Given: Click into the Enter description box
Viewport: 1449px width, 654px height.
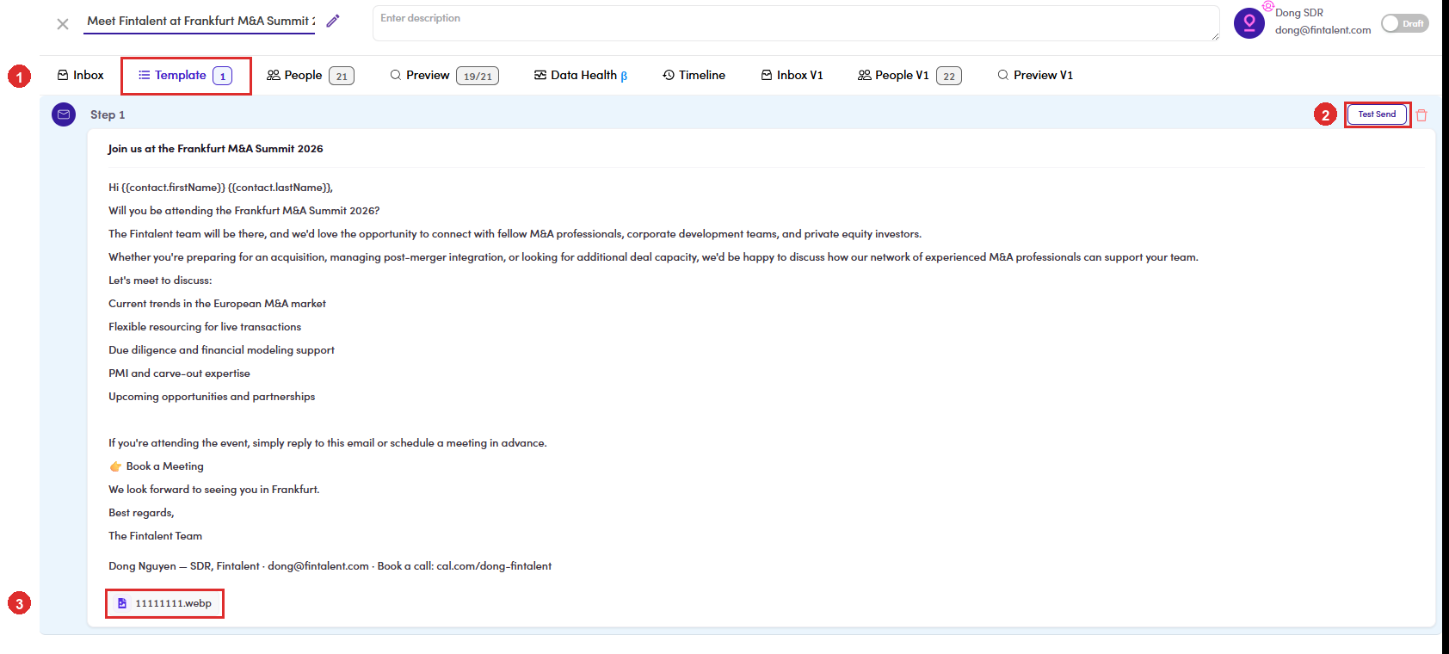Looking at the screenshot, I should pos(796,23).
